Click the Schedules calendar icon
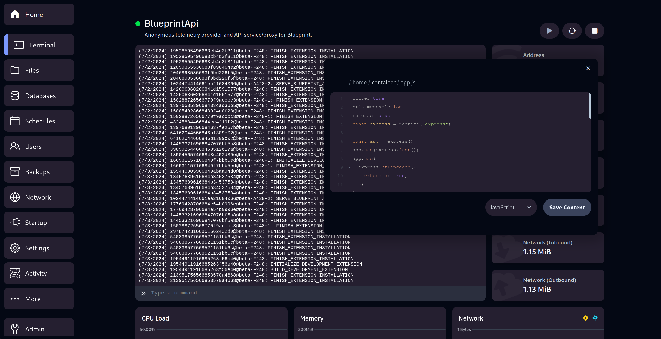Image resolution: width=661 pixels, height=339 pixels. pos(15,121)
